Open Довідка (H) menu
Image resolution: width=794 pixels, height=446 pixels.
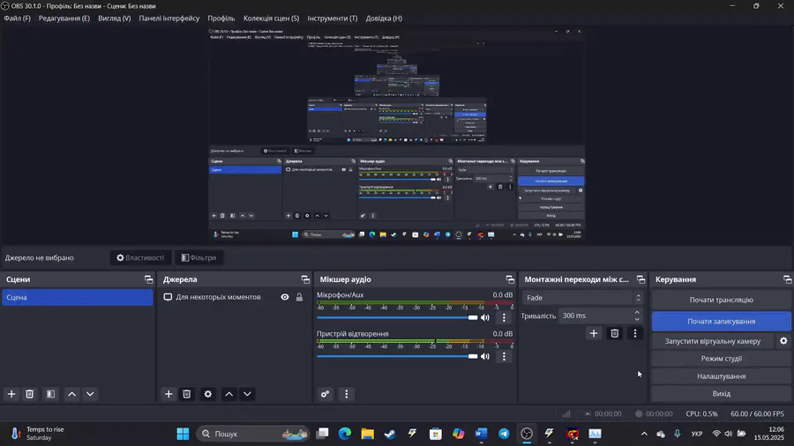pyautogui.click(x=384, y=19)
